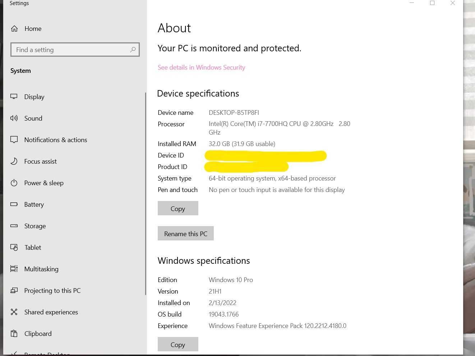Click the Storage drive icon
Viewport: 475px width, 356px height.
click(x=14, y=226)
